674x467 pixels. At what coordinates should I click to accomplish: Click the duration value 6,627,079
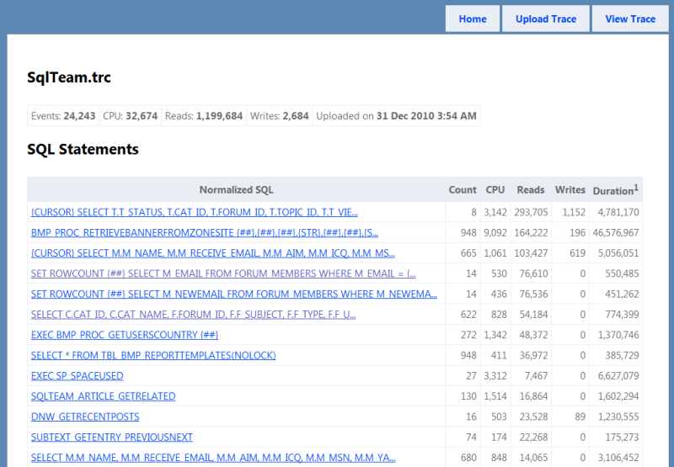click(618, 376)
